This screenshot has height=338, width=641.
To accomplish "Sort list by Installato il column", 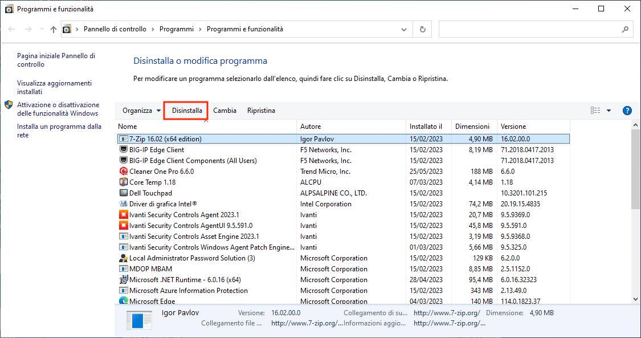I will (x=426, y=127).
